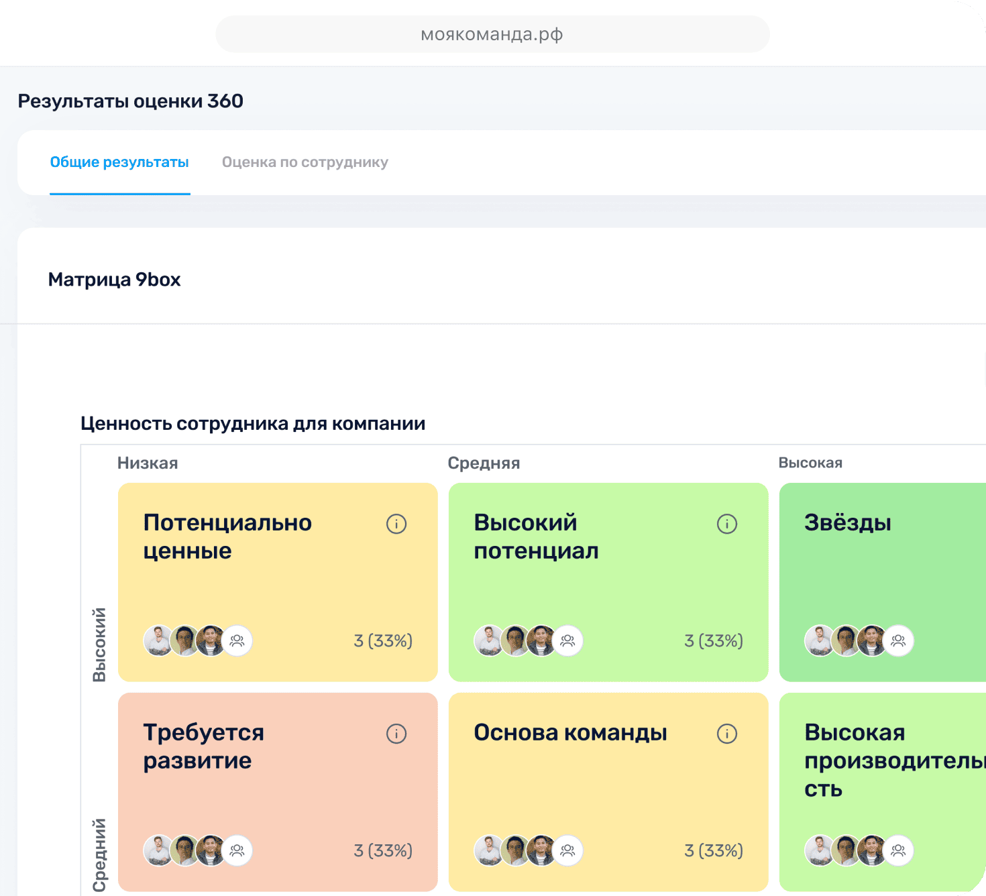
Task: Open info icon on Требуется развитие card
Action: 396,734
